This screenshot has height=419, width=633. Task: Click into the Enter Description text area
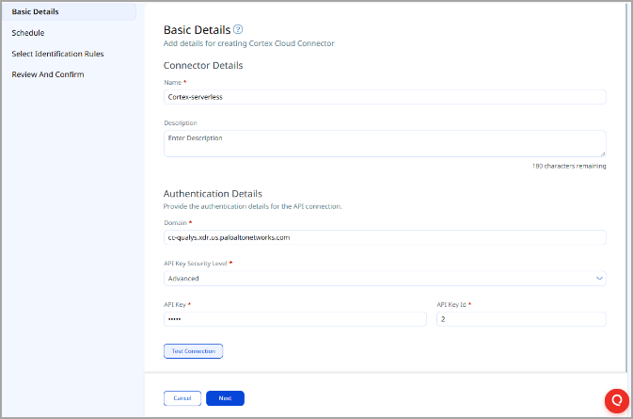(385, 143)
